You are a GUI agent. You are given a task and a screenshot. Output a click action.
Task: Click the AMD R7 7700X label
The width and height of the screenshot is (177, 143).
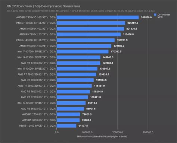tap(38, 63)
